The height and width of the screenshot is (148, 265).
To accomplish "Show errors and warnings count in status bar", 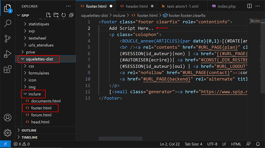I will coord(22,144).
